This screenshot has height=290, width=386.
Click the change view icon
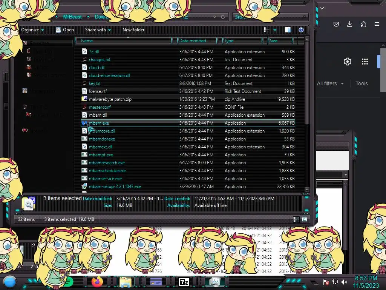coord(267,30)
